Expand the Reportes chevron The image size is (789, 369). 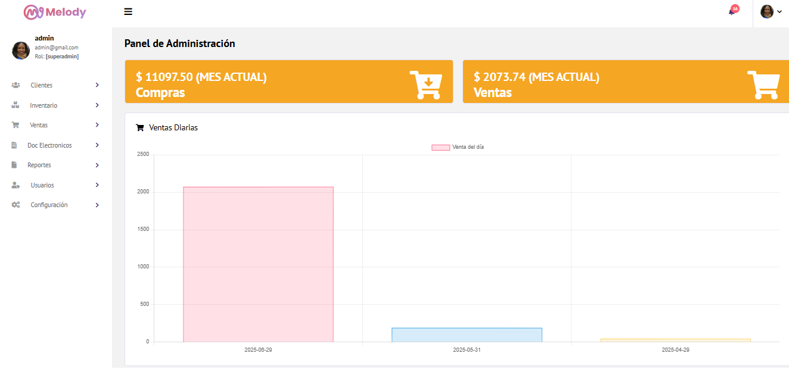[x=97, y=165]
